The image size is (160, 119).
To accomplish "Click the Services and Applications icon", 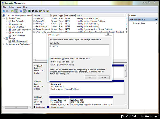I will (x=7, y=44).
